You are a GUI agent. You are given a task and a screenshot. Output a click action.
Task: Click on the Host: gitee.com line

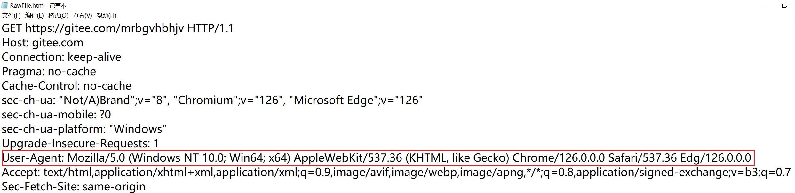pos(43,43)
